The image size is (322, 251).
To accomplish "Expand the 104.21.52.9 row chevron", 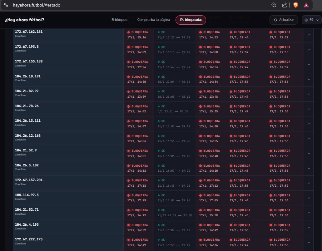I will pos(309,153).
